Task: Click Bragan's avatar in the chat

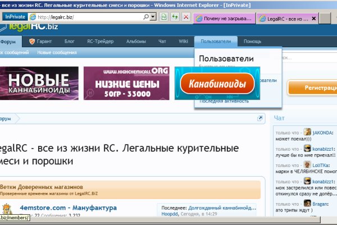Action: tap(308, 204)
